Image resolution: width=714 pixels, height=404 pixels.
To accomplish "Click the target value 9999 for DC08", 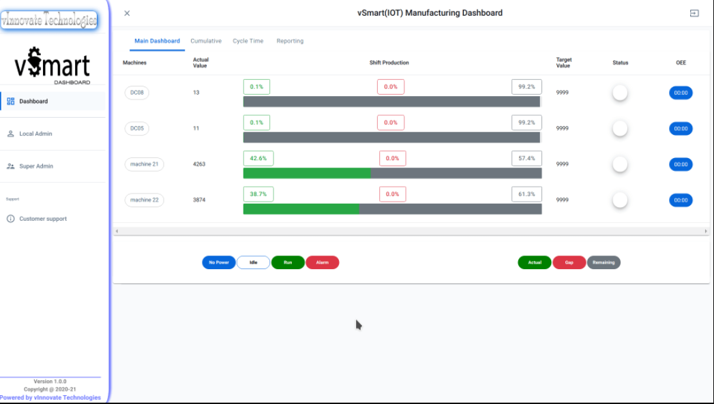I will 563,93.
